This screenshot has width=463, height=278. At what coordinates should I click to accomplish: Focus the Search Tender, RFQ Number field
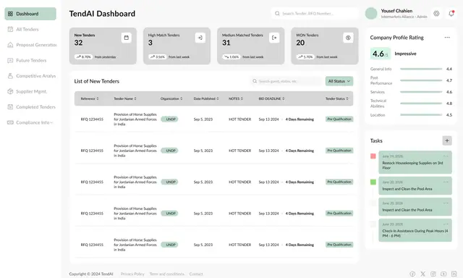(x=315, y=14)
